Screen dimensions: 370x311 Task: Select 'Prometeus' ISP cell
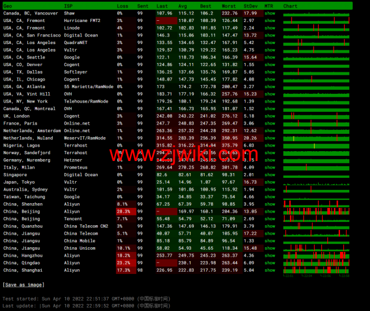76,167
